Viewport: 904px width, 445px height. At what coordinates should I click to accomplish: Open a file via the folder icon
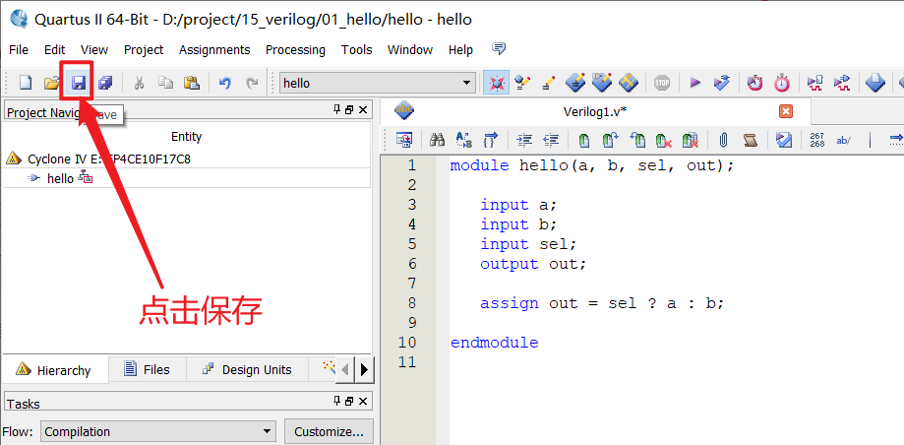52,83
